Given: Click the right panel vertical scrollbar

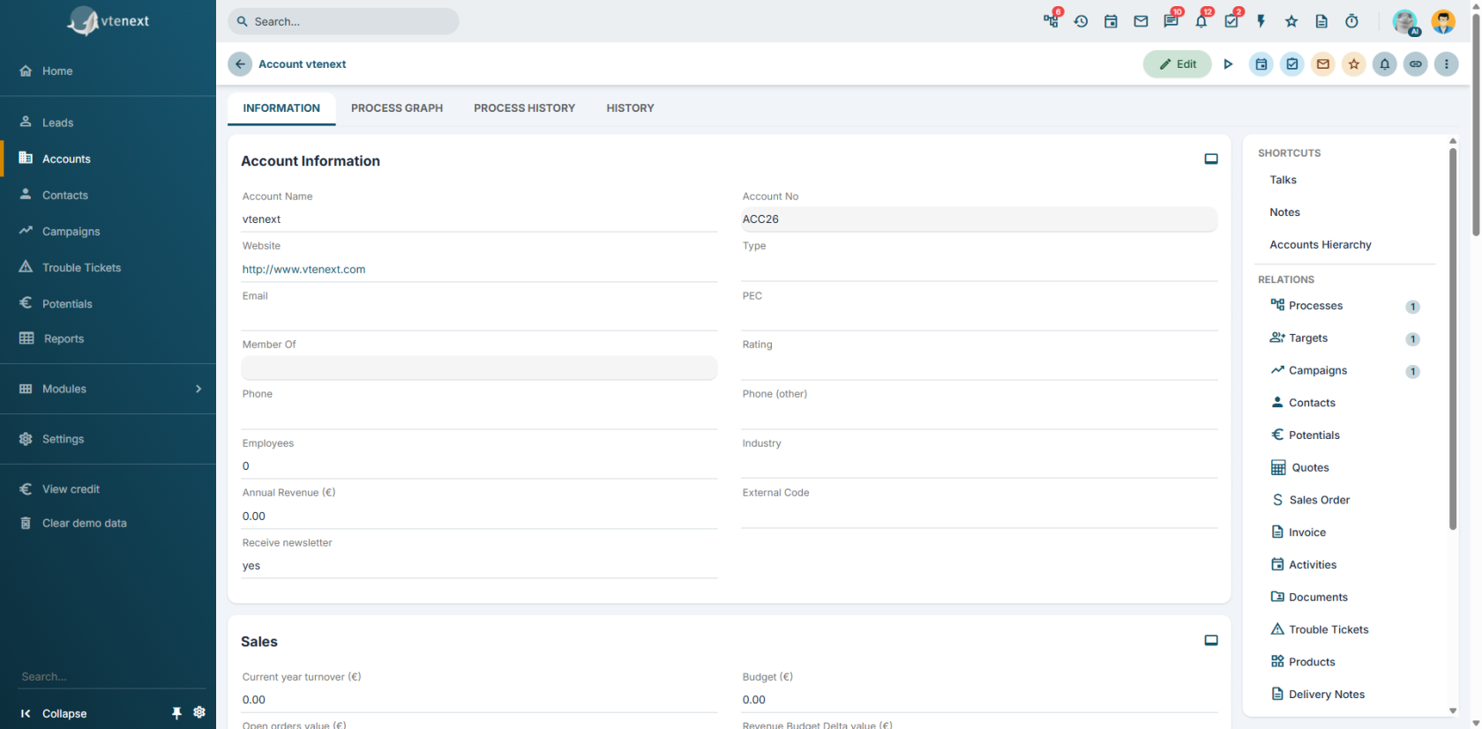Looking at the screenshot, I should click(x=1453, y=339).
